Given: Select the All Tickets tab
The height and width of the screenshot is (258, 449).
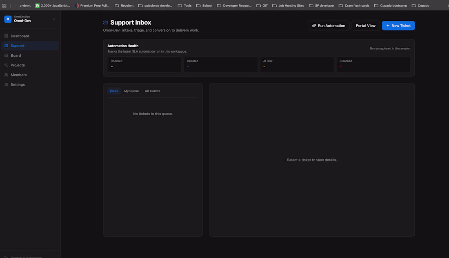Looking at the screenshot, I should click(x=152, y=90).
